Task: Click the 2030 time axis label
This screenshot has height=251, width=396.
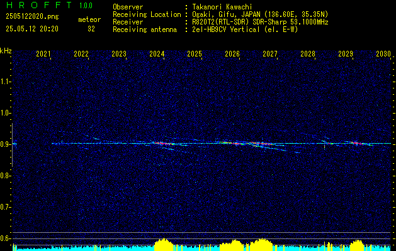Action: coord(383,53)
